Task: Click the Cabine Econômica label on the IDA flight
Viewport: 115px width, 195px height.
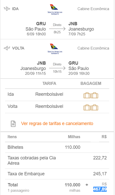Action: tap(93, 9)
